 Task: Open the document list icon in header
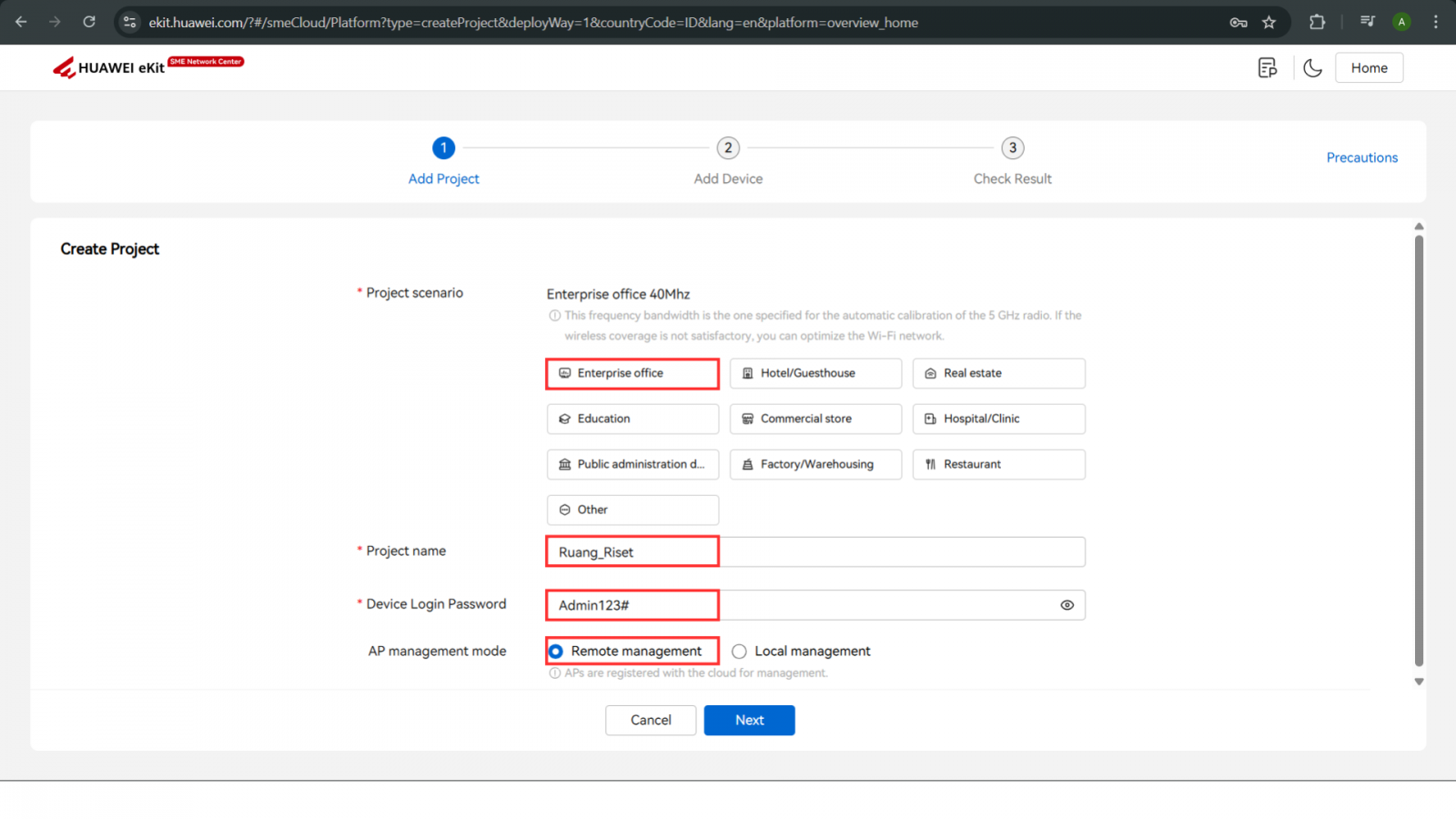click(1267, 68)
